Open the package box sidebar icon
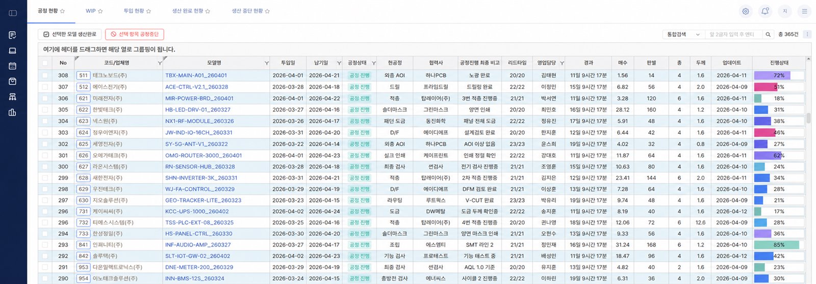This screenshot has height=284, width=816. pos(13,81)
